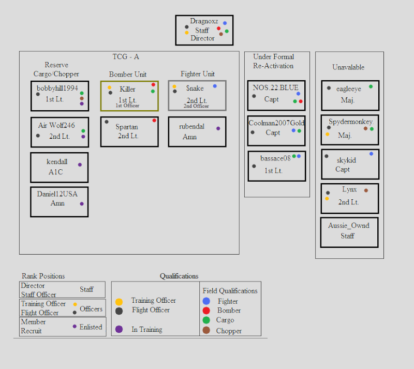Click the green dot in bassace08 card
This screenshot has width=414, height=369.
pyautogui.click(x=294, y=156)
